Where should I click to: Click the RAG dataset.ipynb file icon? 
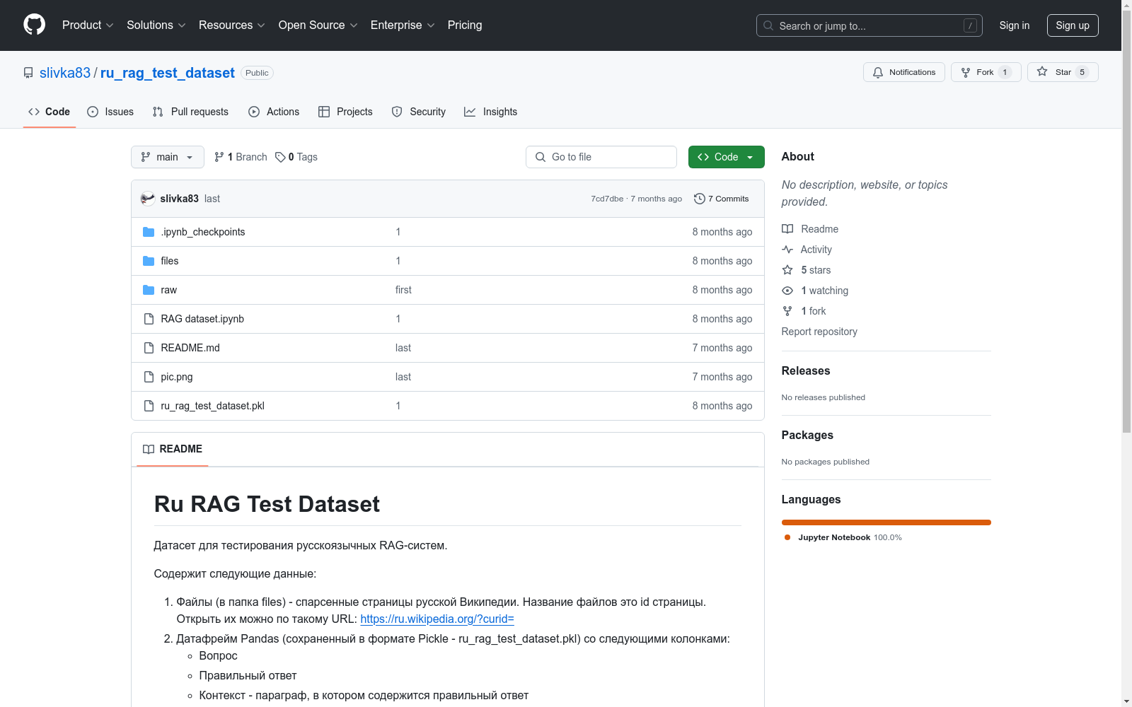149,319
